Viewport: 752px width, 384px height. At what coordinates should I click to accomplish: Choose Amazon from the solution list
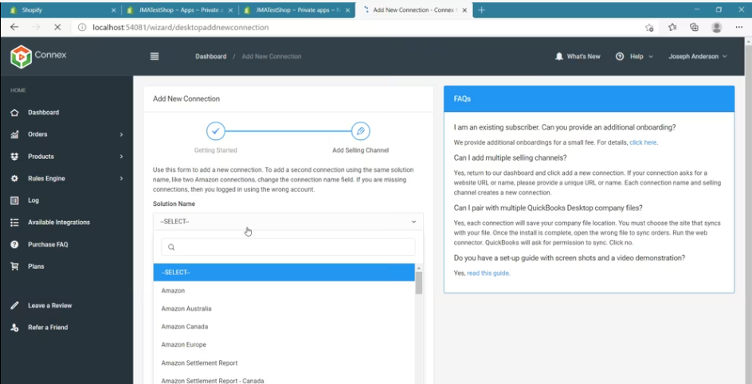coord(284,291)
